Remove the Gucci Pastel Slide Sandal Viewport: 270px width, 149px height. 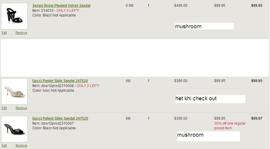click(x=21, y=108)
